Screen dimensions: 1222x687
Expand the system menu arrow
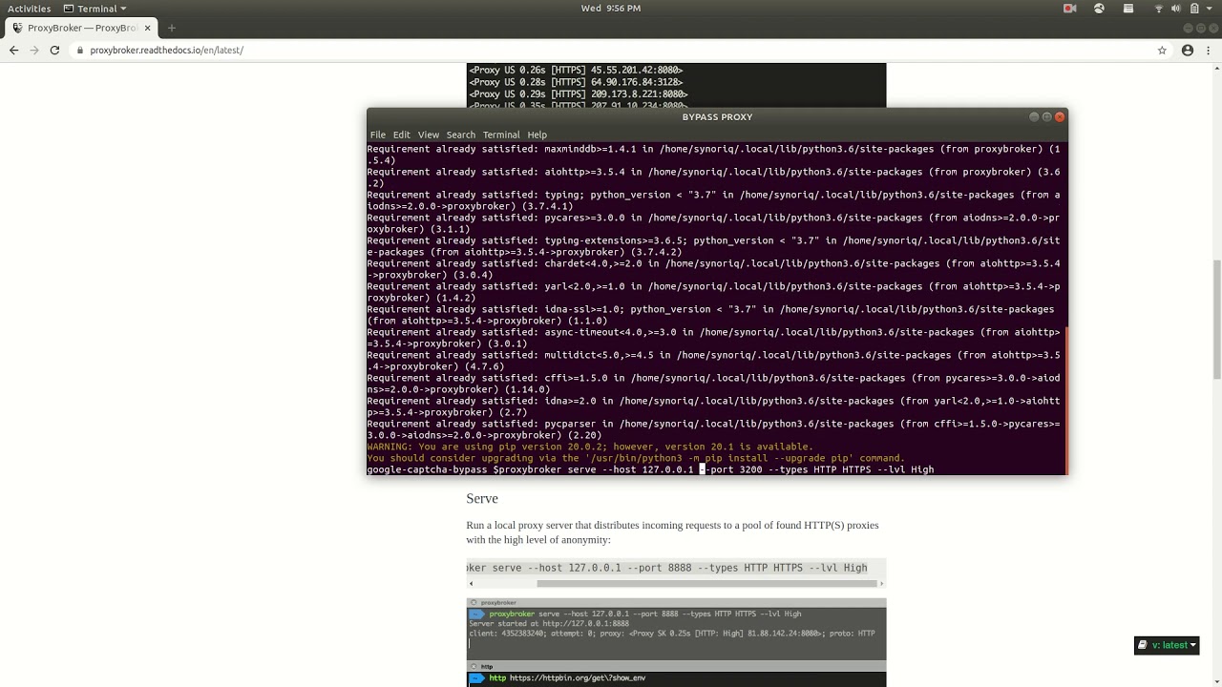[1209, 9]
